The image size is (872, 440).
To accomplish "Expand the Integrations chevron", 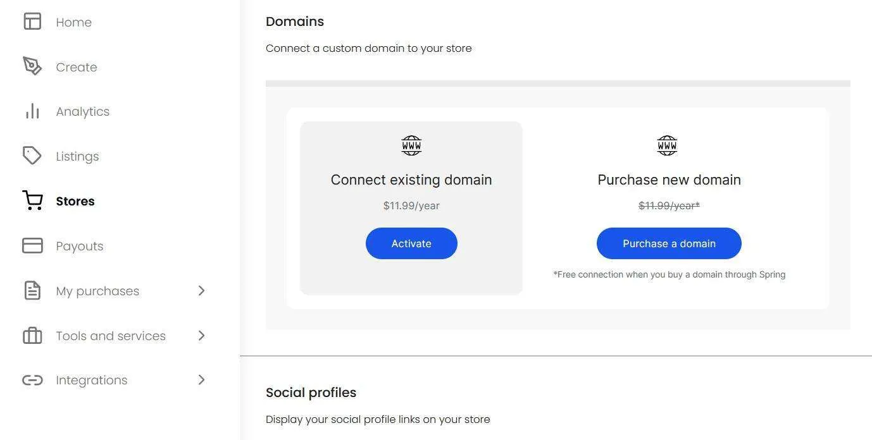I will click(x=201, y=379).
